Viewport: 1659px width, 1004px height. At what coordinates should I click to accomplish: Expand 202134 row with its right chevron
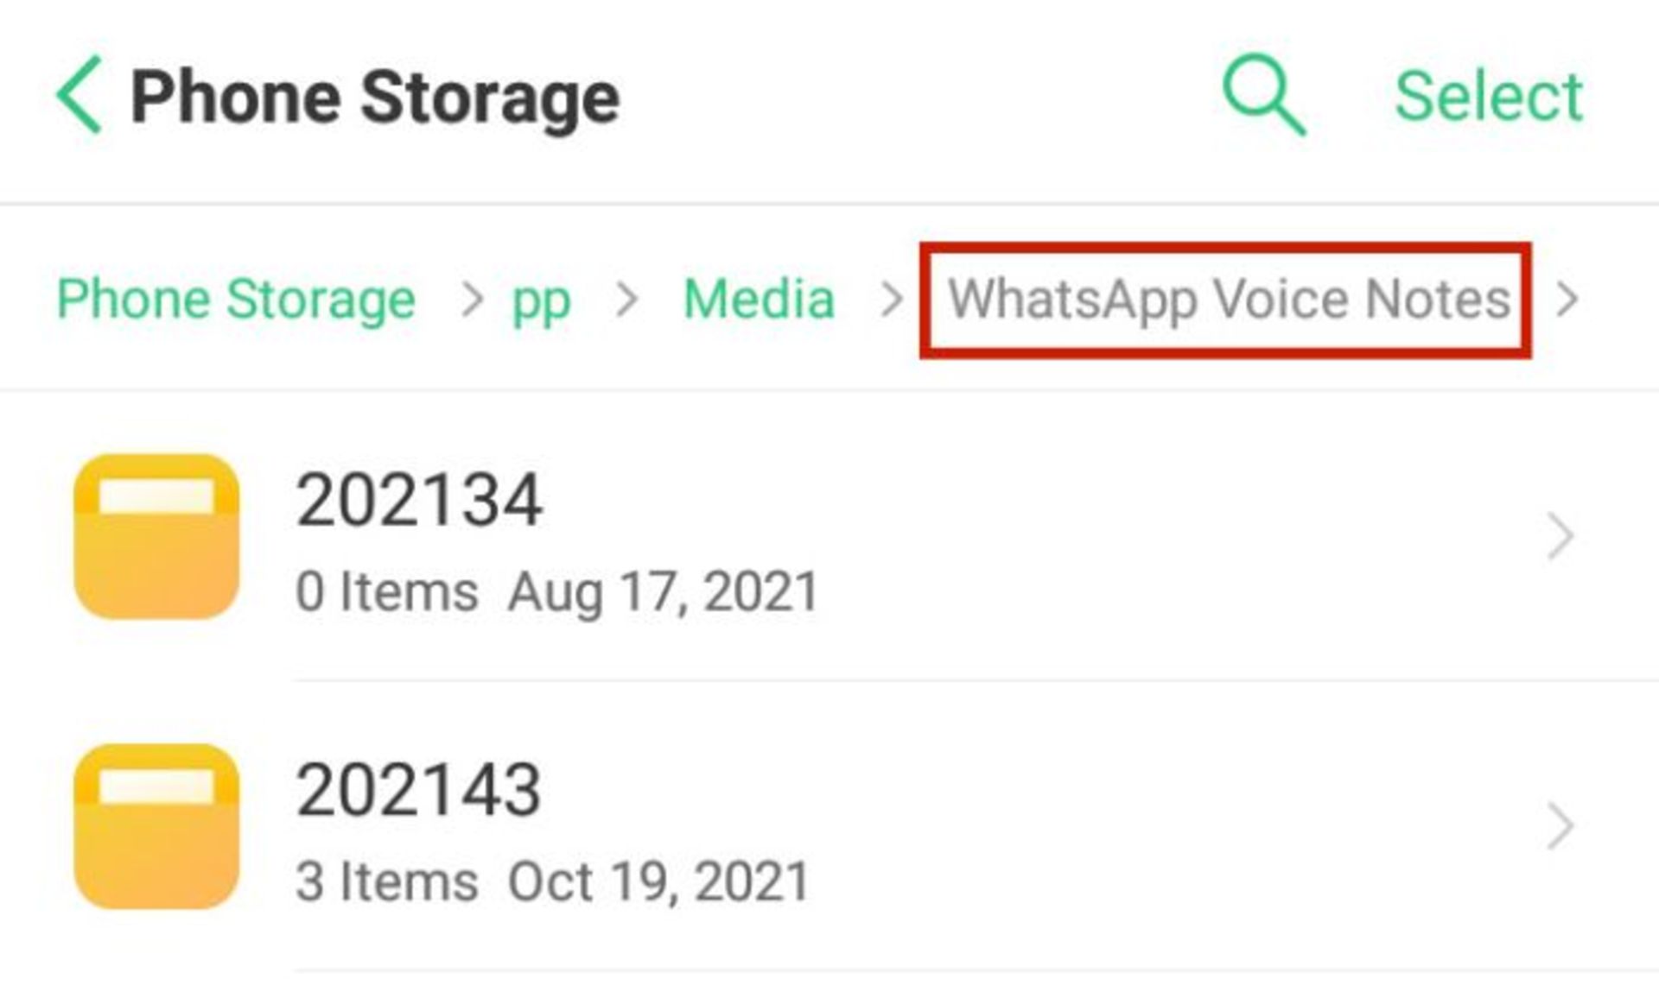[1560, 536]
